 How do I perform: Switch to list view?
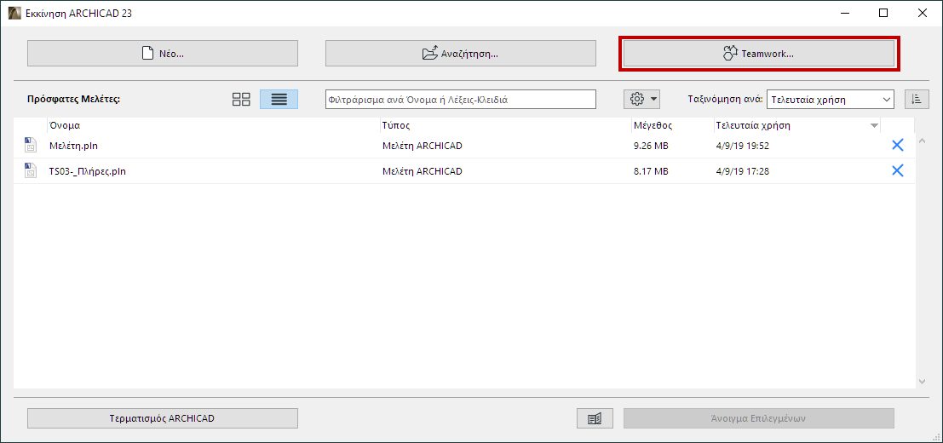[279, 99]
